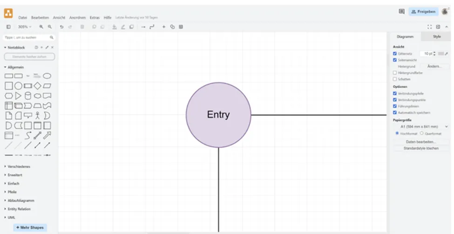Image resolution: width=454 pixels, height=234 pixels.
Task: Undo the last action
Action: [61, 27]
